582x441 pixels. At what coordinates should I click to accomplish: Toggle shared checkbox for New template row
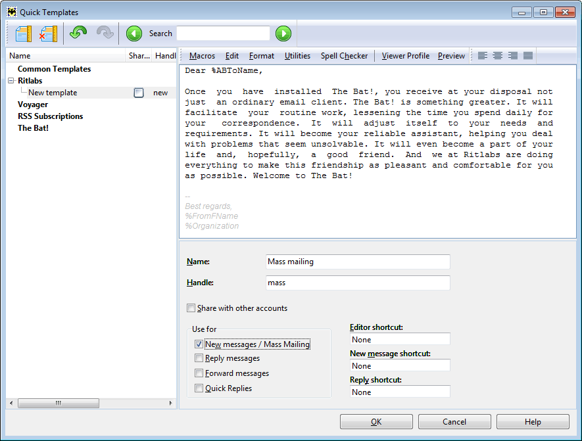[139, 93]
